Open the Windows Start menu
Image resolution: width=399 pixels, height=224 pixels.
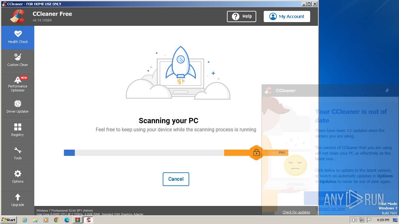coord(9,220)
